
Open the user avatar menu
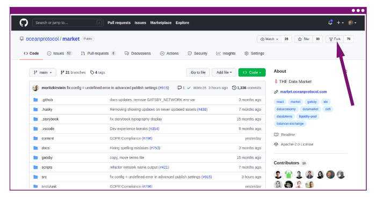tap(352, 22)
